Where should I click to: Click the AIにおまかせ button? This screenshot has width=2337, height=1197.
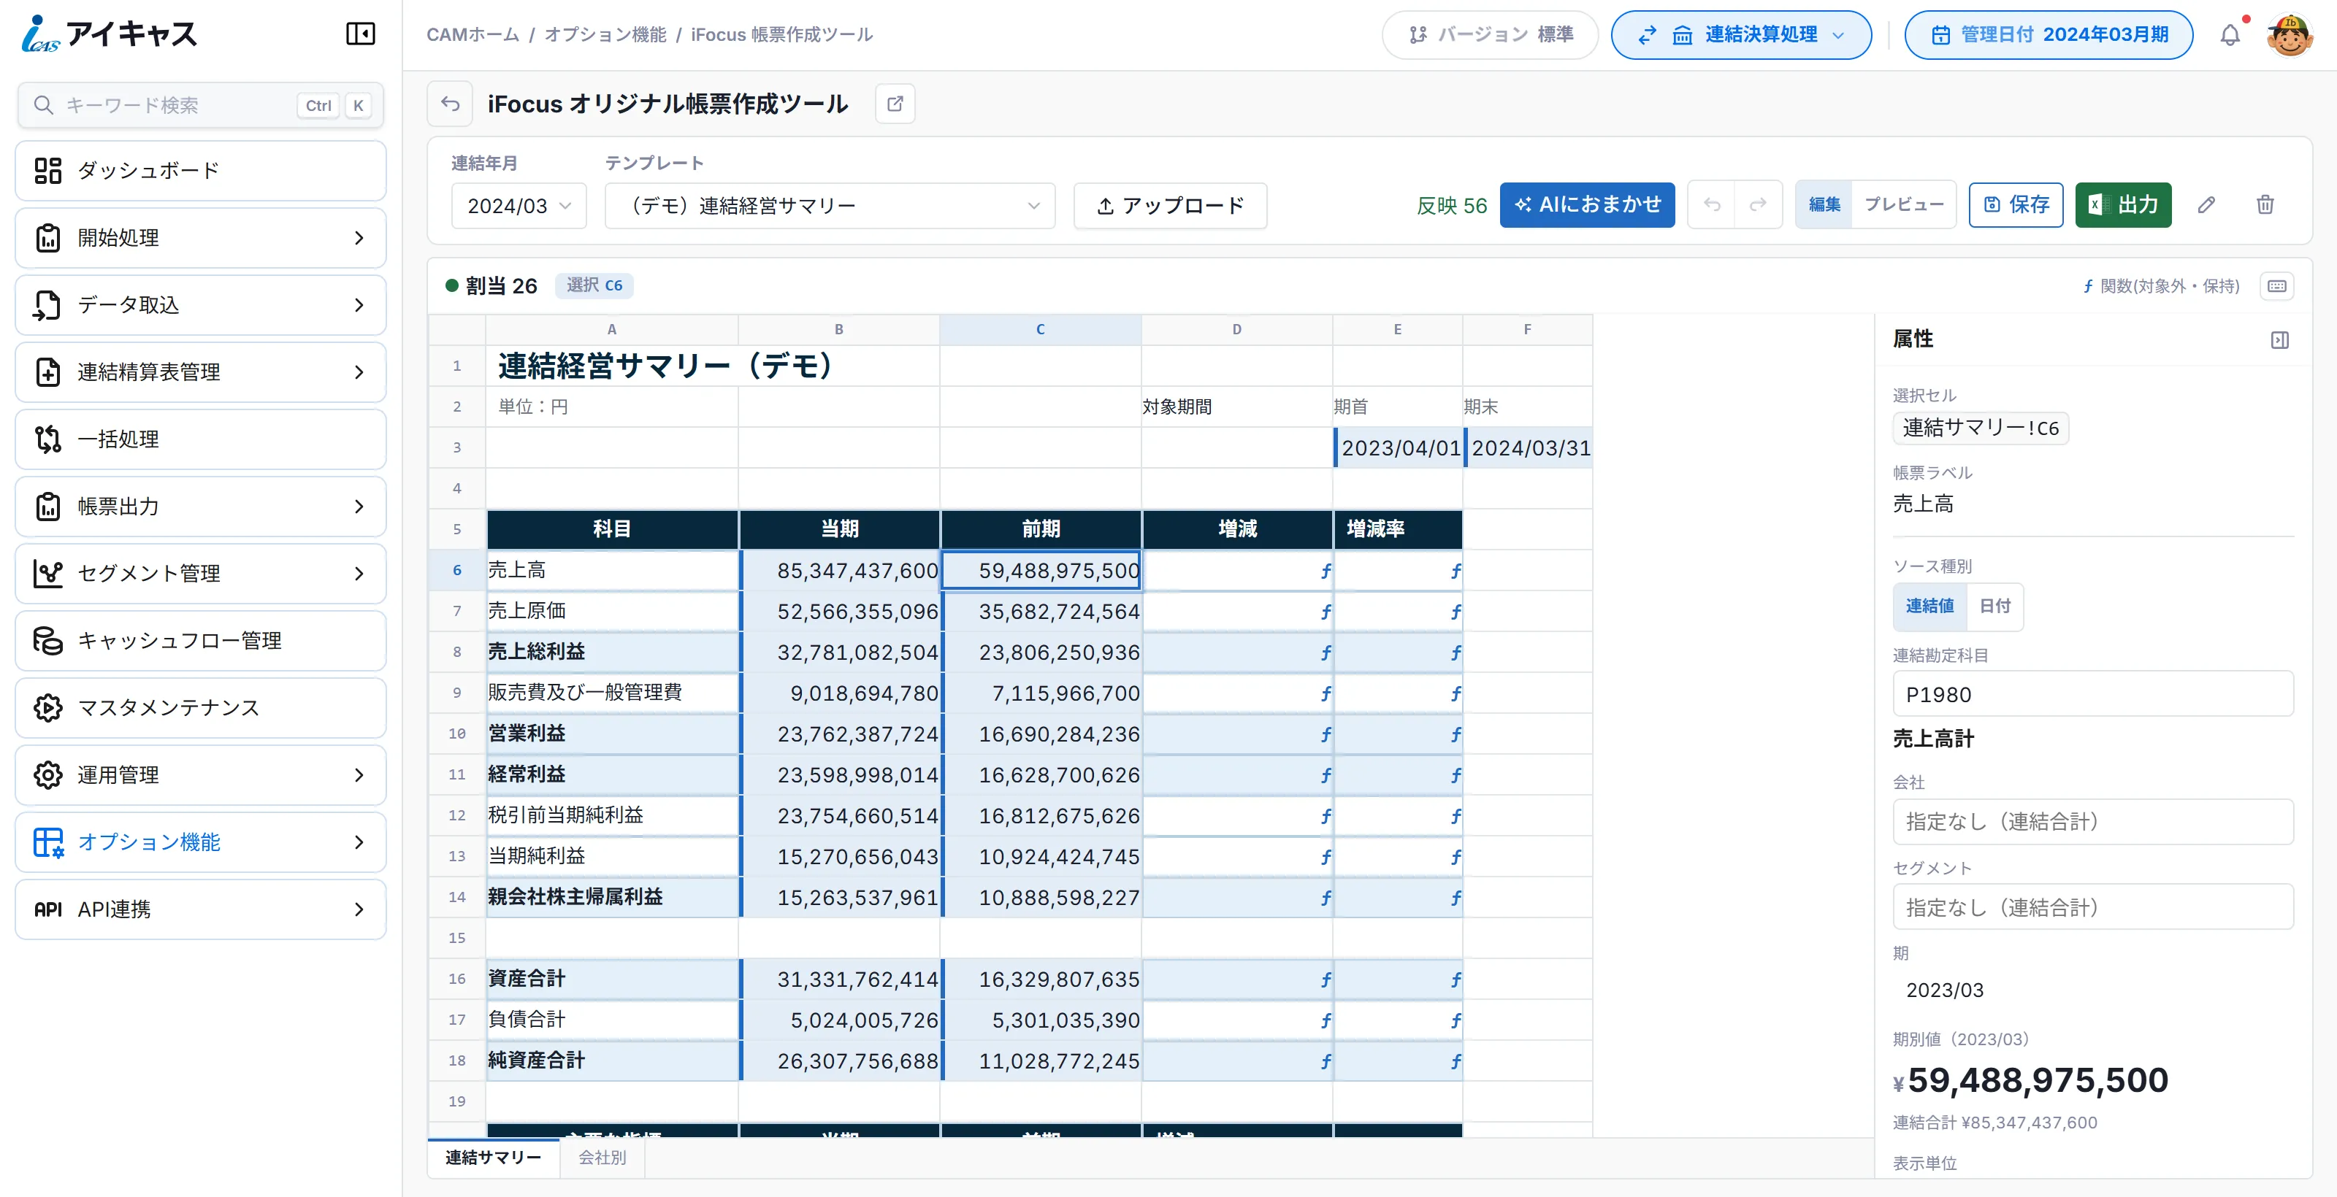(x=1587, y=205)
